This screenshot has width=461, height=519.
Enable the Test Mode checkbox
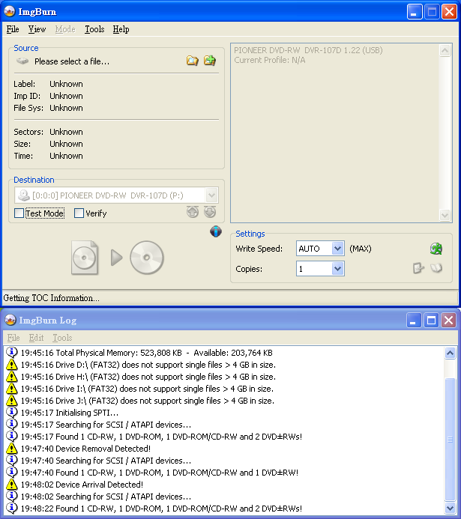coord(19,213)
